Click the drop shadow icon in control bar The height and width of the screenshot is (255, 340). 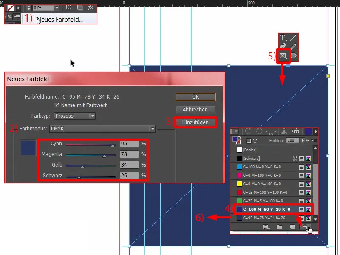pos(80,7)
